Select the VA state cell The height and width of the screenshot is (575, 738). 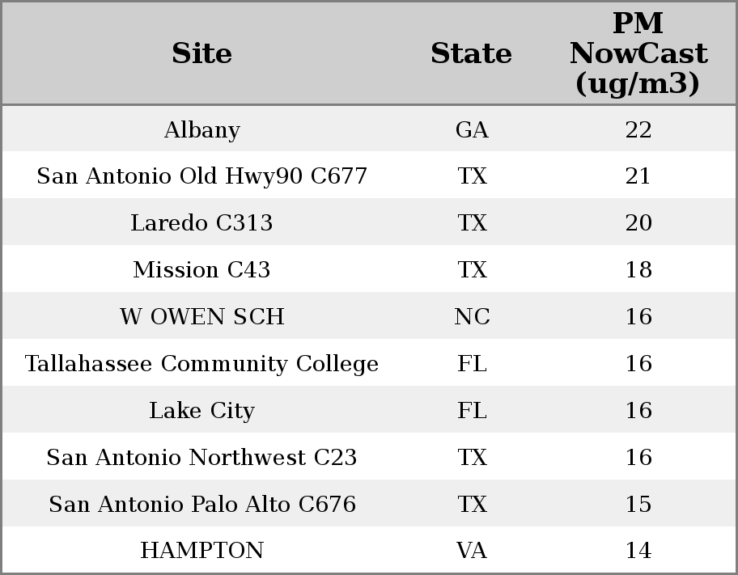click(472, 551)
